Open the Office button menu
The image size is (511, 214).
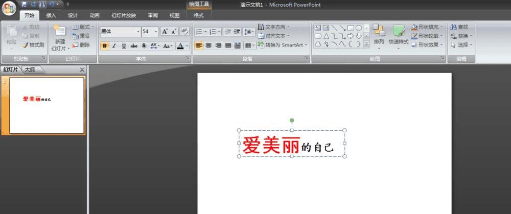pos(9,9)
